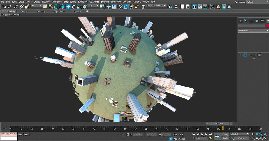Viewport: 269px width, 141px height.
Task: Expand the Modifier List dropdown
Action: click(253, 30)
